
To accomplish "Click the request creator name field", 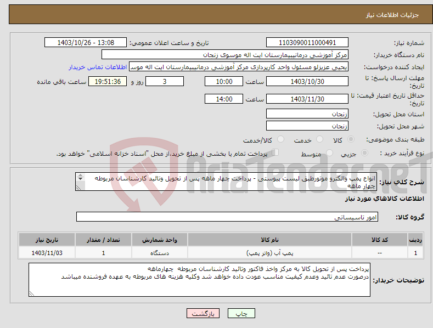I will pos(239,67).
